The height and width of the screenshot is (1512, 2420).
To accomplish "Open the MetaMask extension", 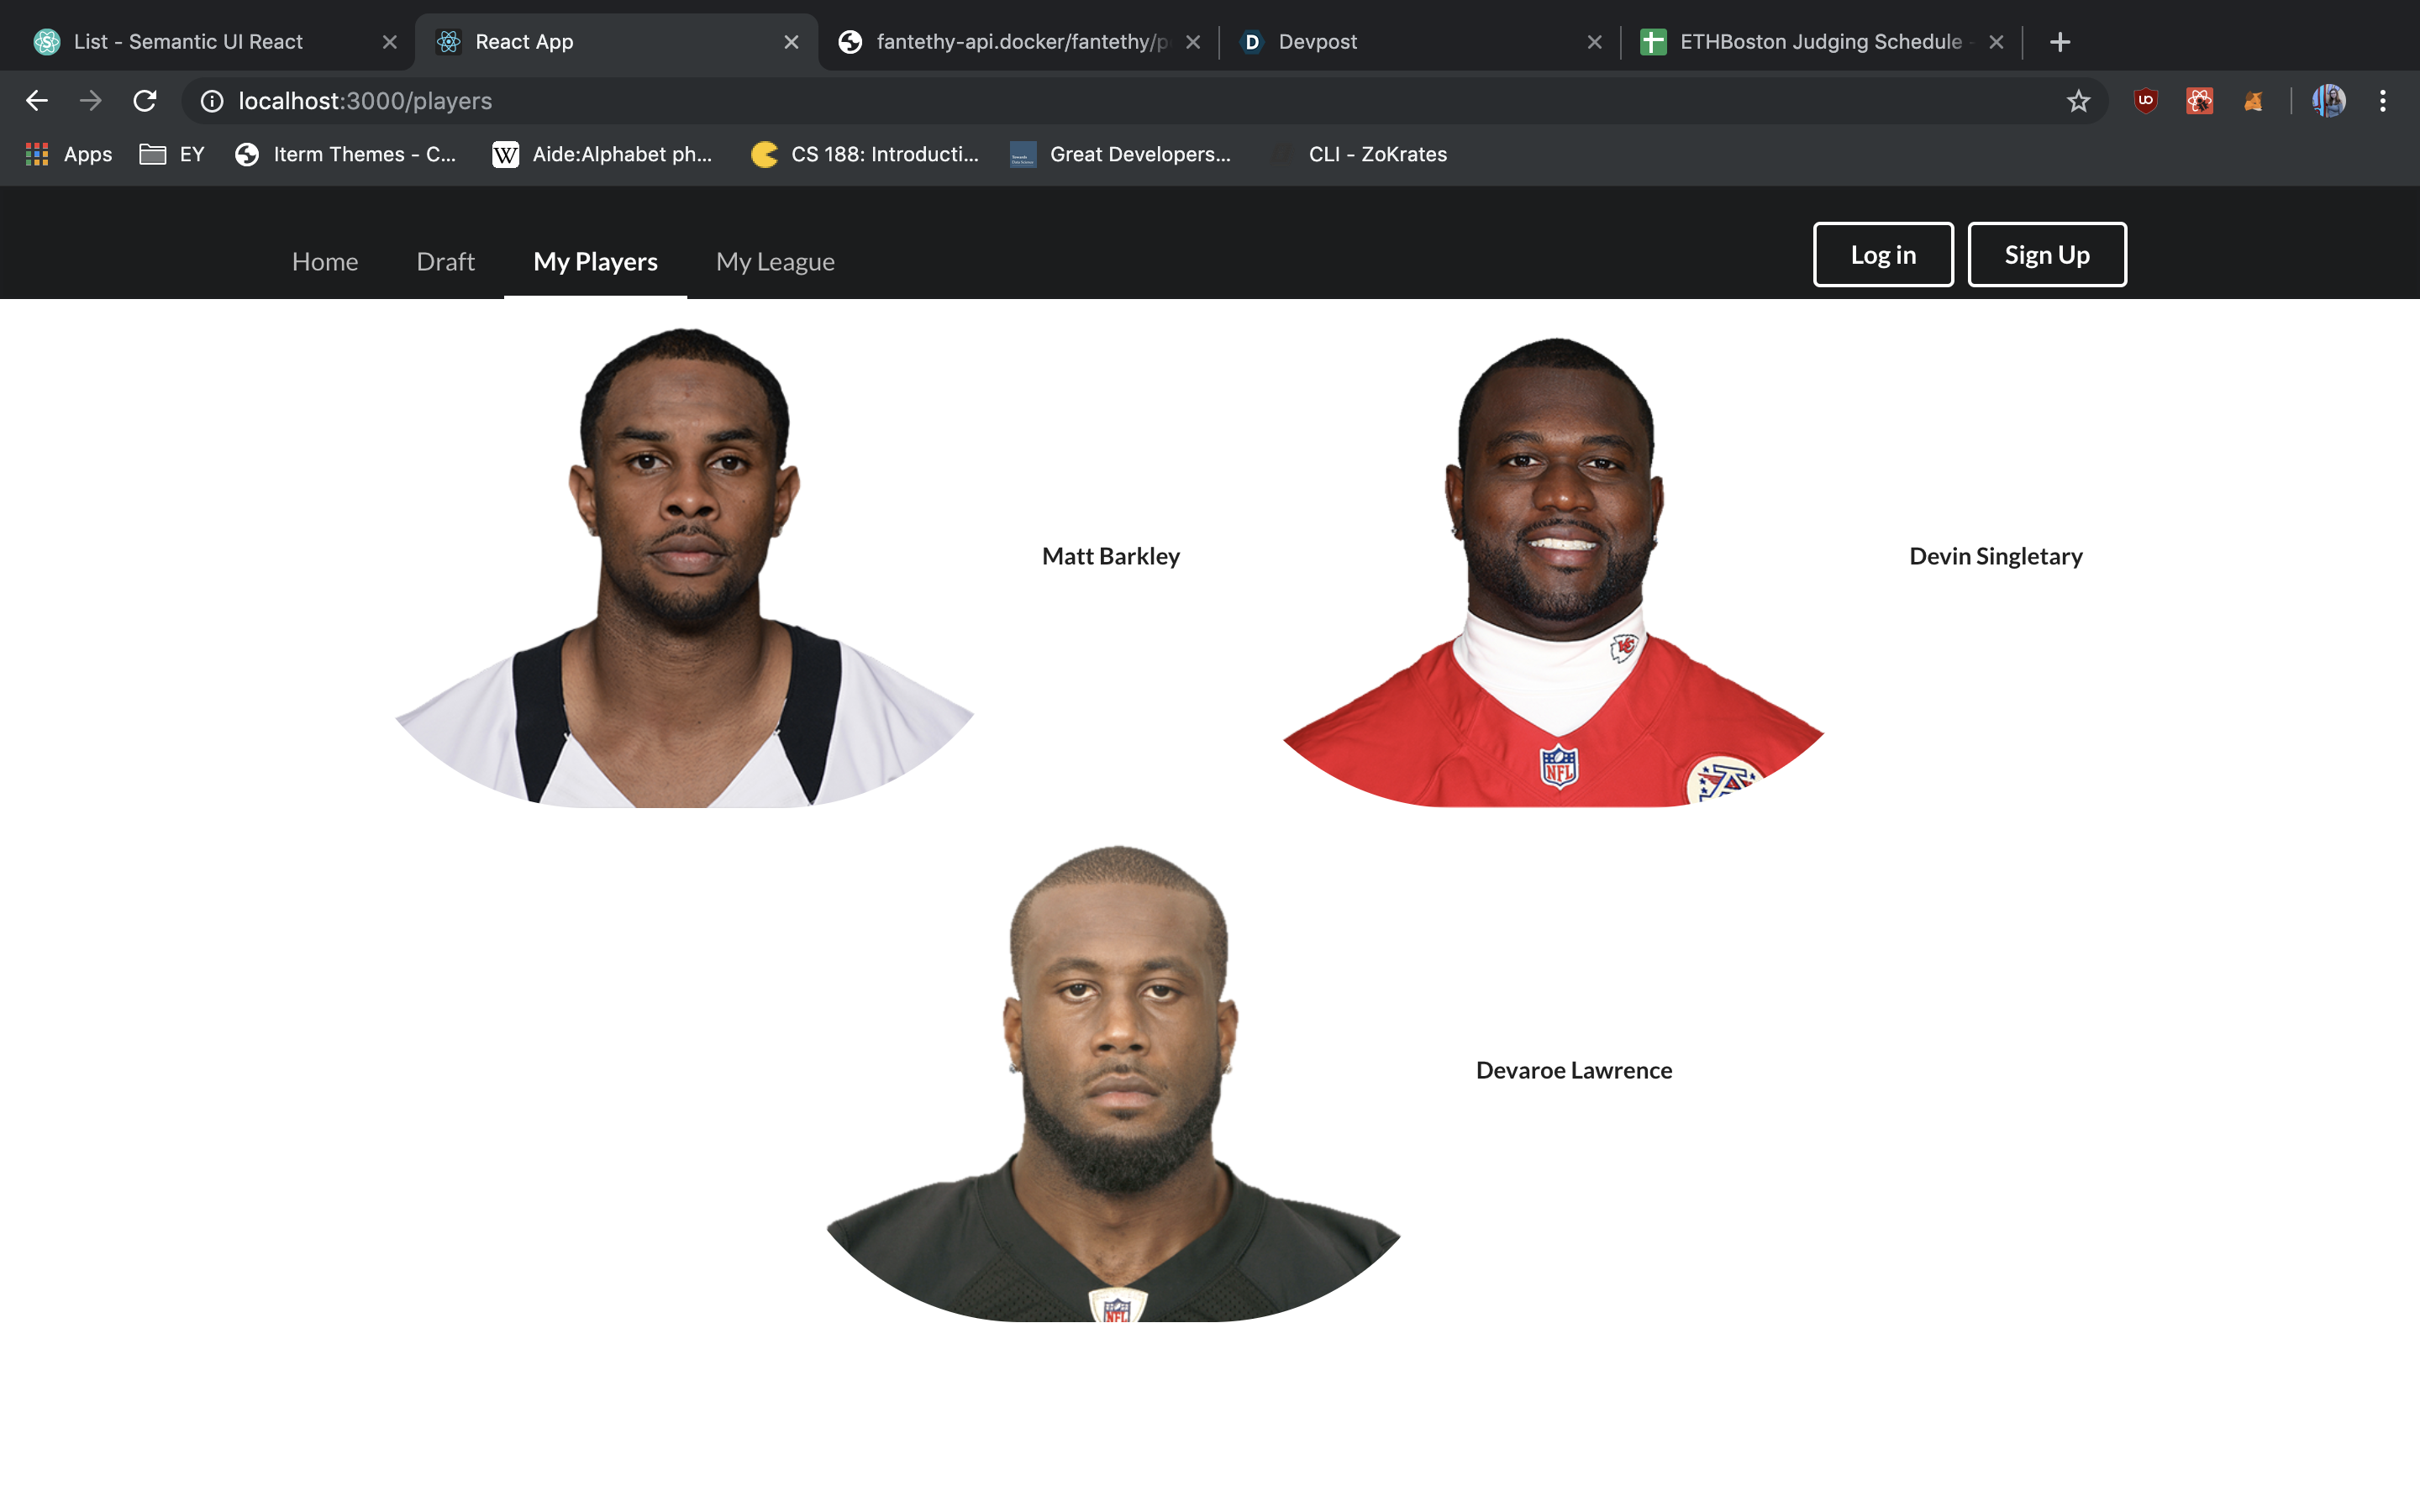I will 2253,100.
